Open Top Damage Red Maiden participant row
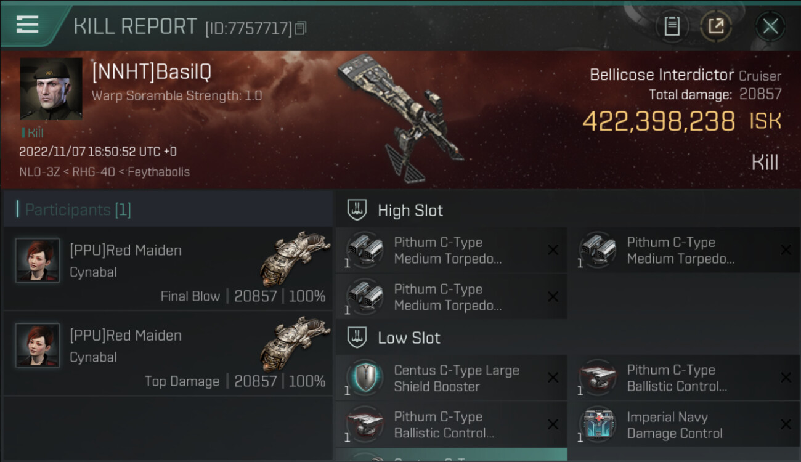This screenshot has width=801, height=462. coord(168,353)
